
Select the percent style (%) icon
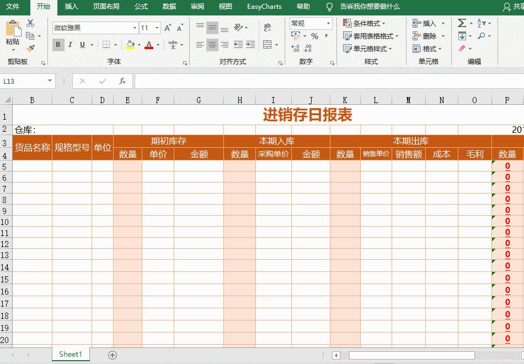(315, 35)
